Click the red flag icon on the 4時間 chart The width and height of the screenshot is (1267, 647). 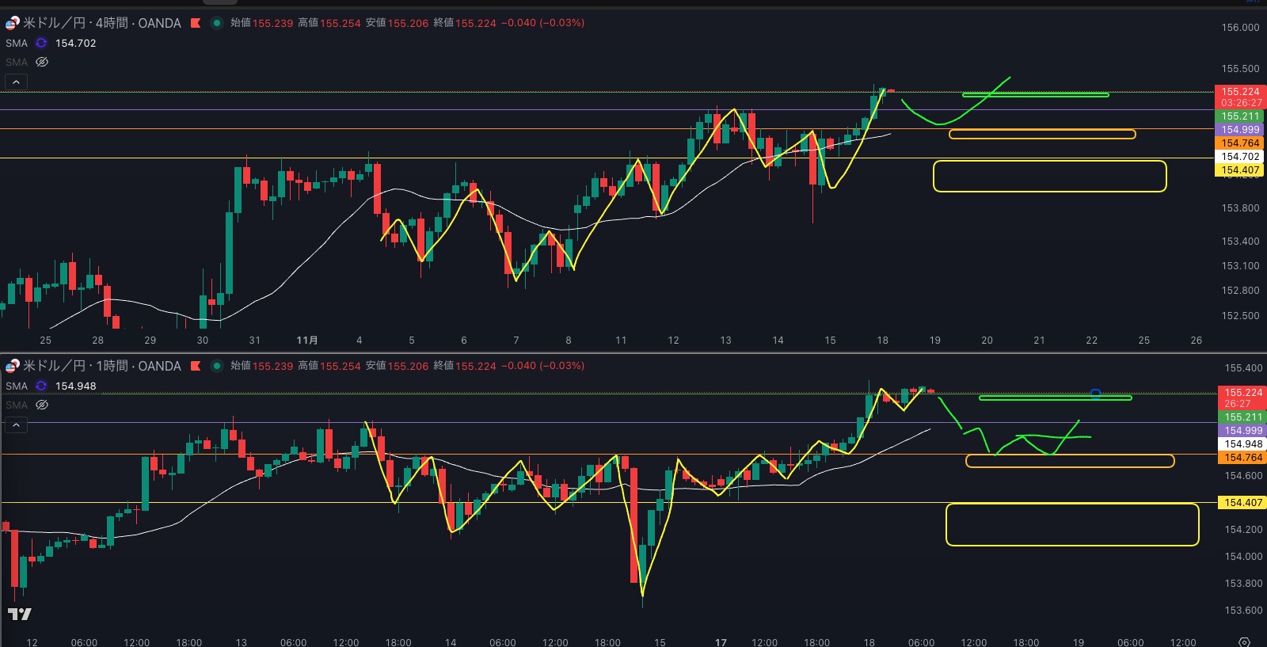(196, 23)
